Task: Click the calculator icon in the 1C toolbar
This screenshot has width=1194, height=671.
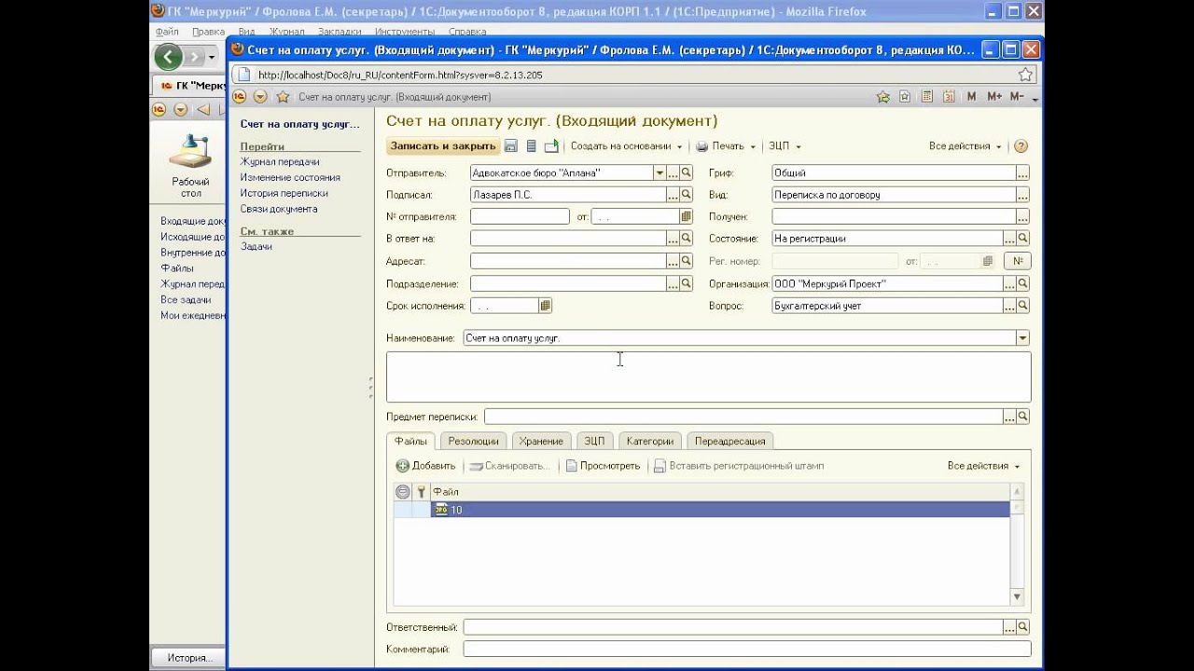Action: 927,97
